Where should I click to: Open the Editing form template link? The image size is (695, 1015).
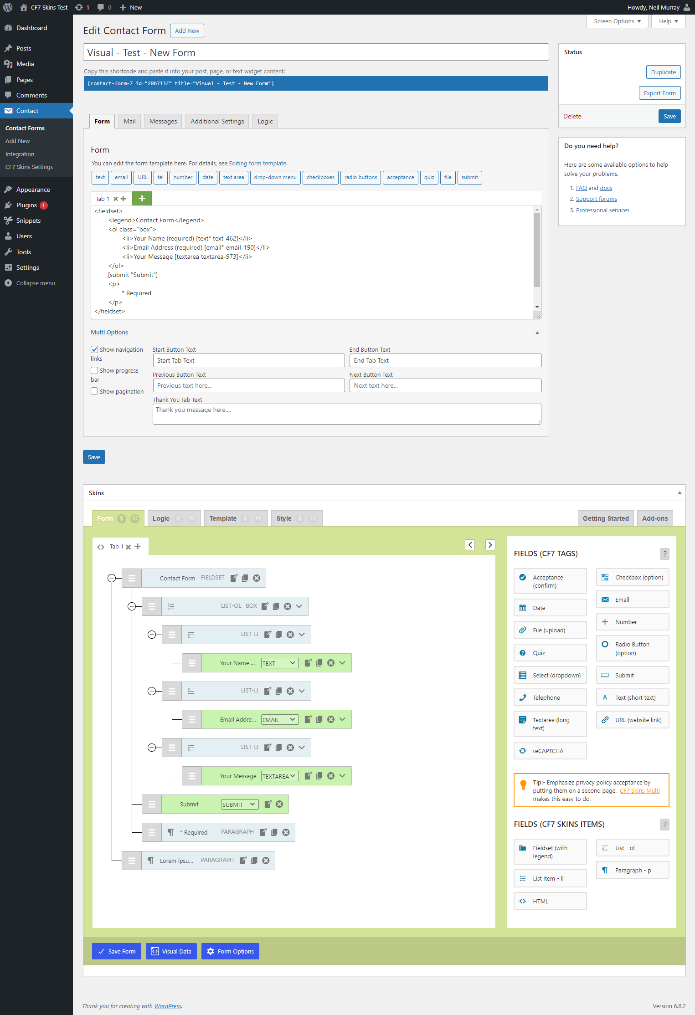pos(257,164)
